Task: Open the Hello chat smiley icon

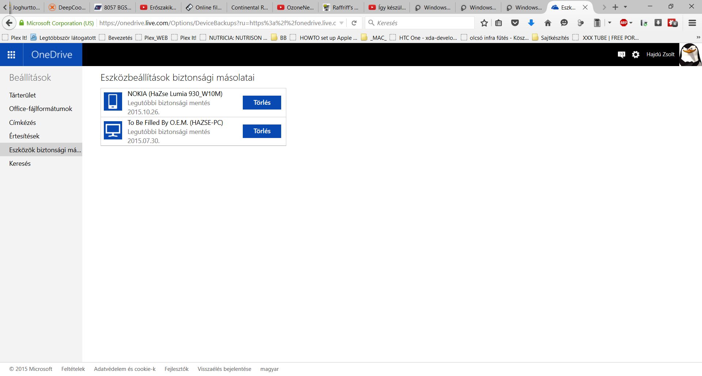Action: [564, 23]
